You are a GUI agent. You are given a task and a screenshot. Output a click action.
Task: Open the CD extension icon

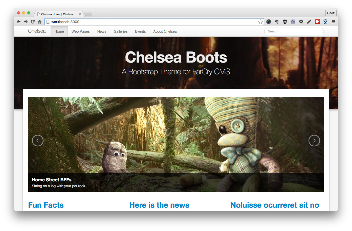click(x=293, y=22)
